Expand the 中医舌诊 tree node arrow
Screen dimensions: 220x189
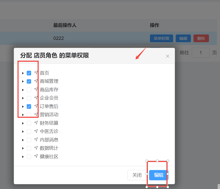pyautogui.click(x=23, y=132)
